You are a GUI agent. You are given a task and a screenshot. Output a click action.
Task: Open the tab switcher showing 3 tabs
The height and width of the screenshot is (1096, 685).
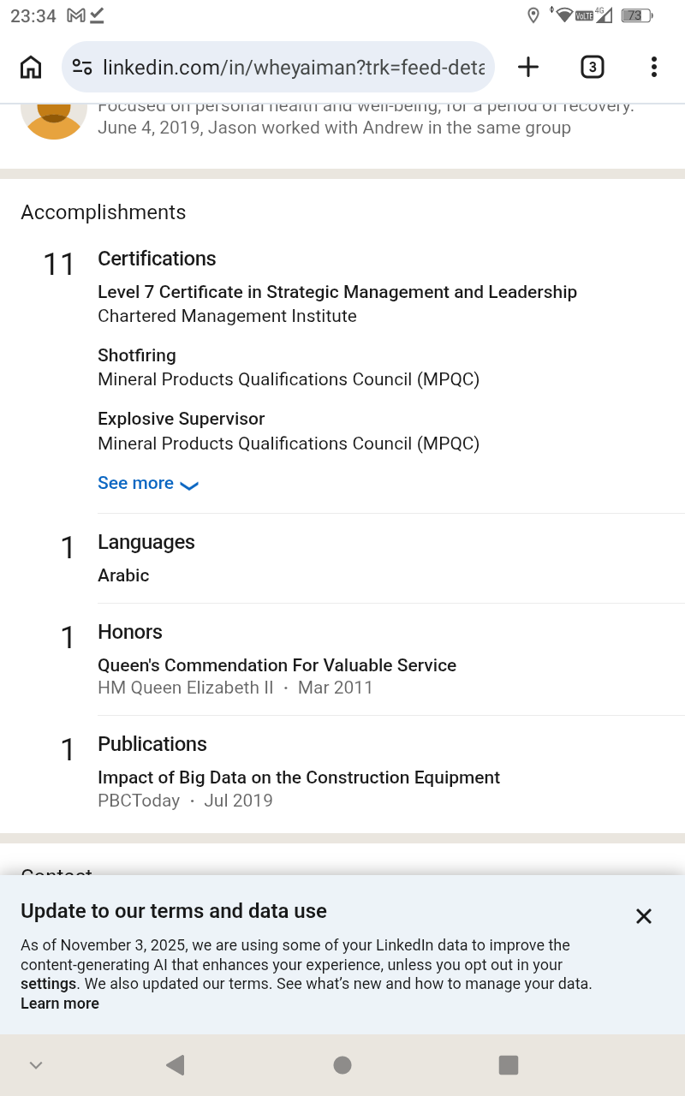coord(592,67)
